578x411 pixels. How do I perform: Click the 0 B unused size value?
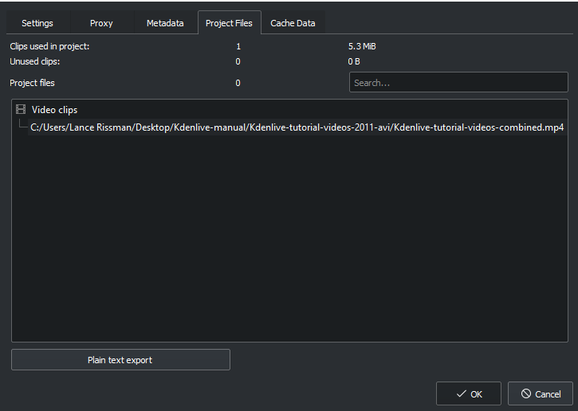click(354, 61)
